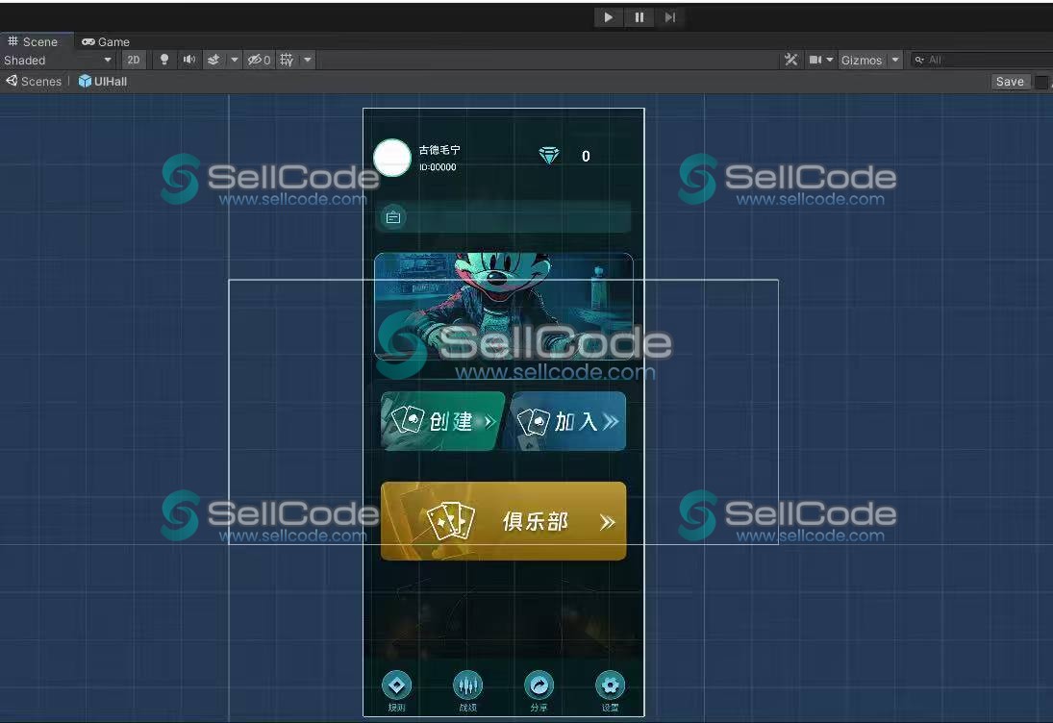
Task: Select the UIHall prefab breadcrumb
Action: pos(111,81)
